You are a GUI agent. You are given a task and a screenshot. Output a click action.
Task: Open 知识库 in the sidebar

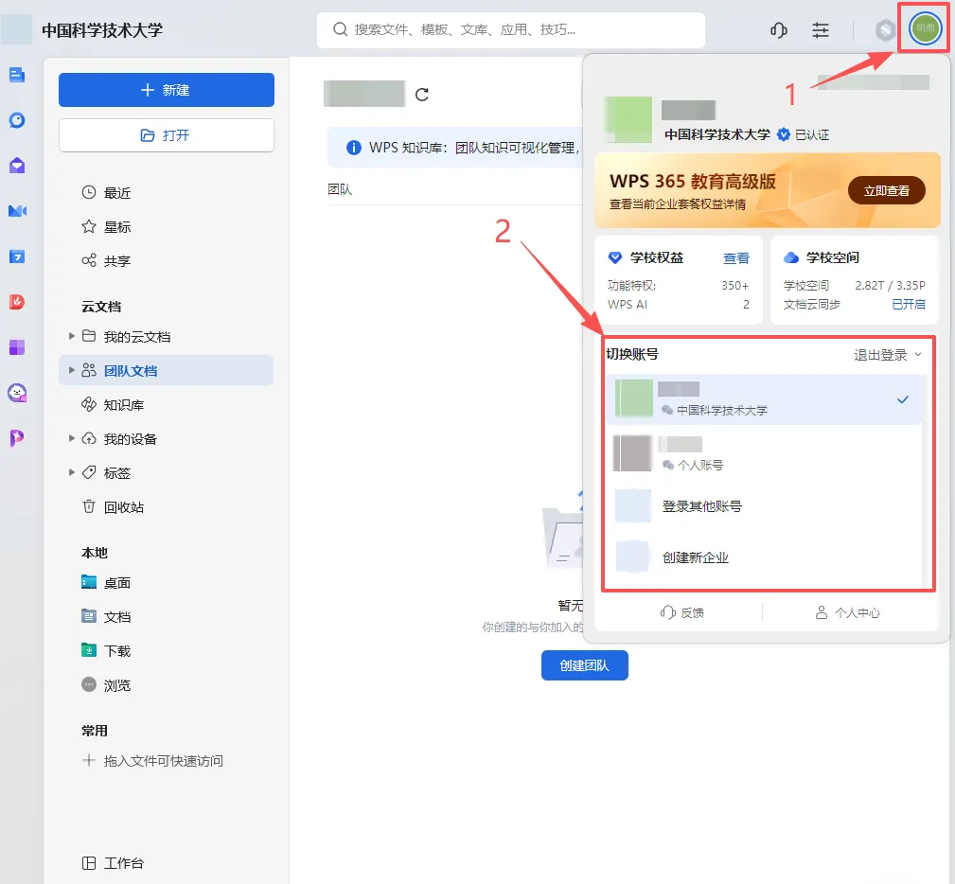point(167,404)
